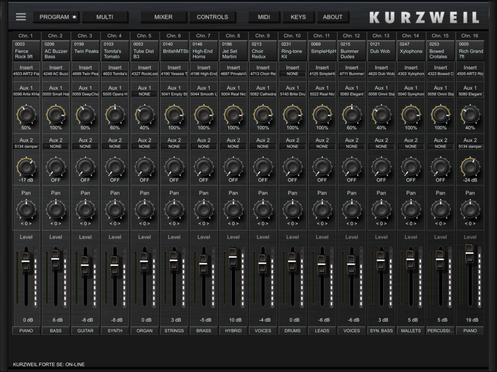The image size is (497, 372).
Task: Click the Chn. 11 Level fader handle
Action: [x=322, y=265]
